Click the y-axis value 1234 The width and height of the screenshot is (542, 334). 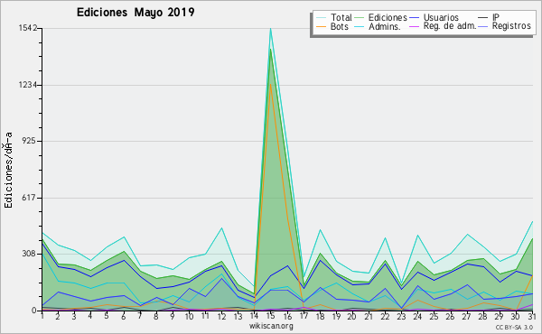coord(28,85)
